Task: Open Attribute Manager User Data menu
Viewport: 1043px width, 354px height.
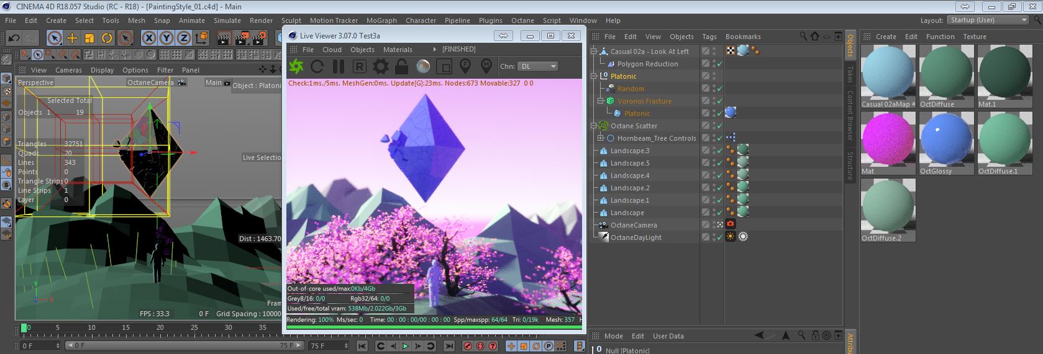Action: 668,336
